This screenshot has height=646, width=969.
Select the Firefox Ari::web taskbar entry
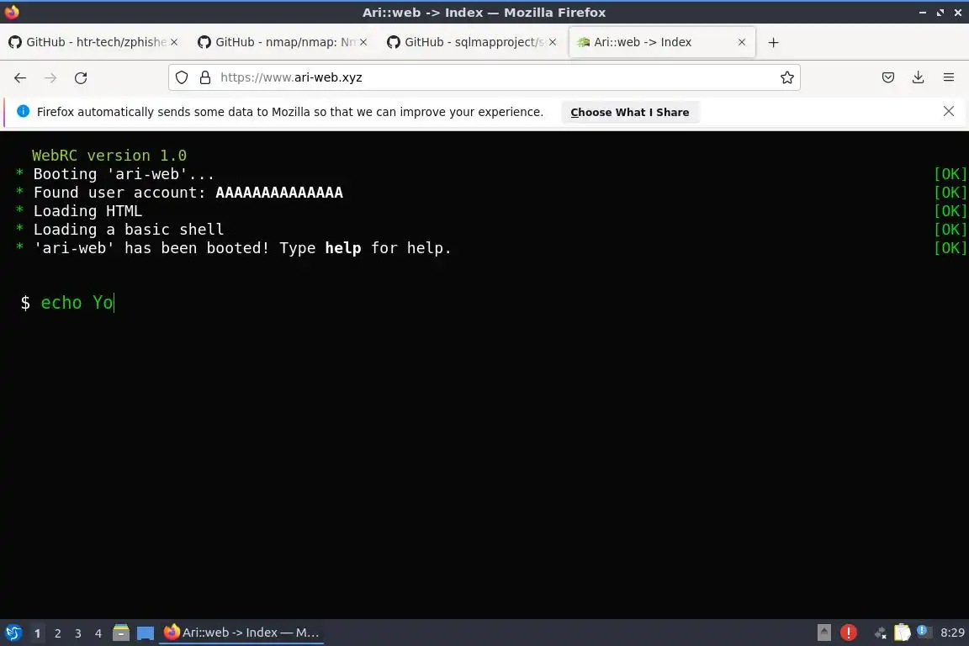pos(241,633)
